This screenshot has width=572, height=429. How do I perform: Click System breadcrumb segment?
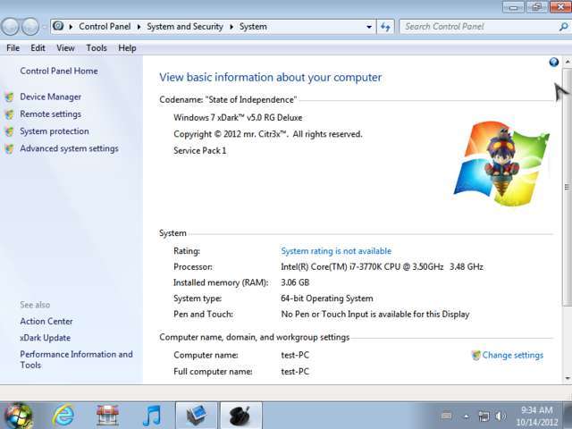click(253, 27)
